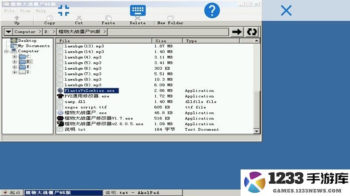
Task: Expand the C: drive tree node
Action: [14, 57]
